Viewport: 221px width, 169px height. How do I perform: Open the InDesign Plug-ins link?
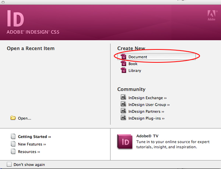[x=147, y=118]
